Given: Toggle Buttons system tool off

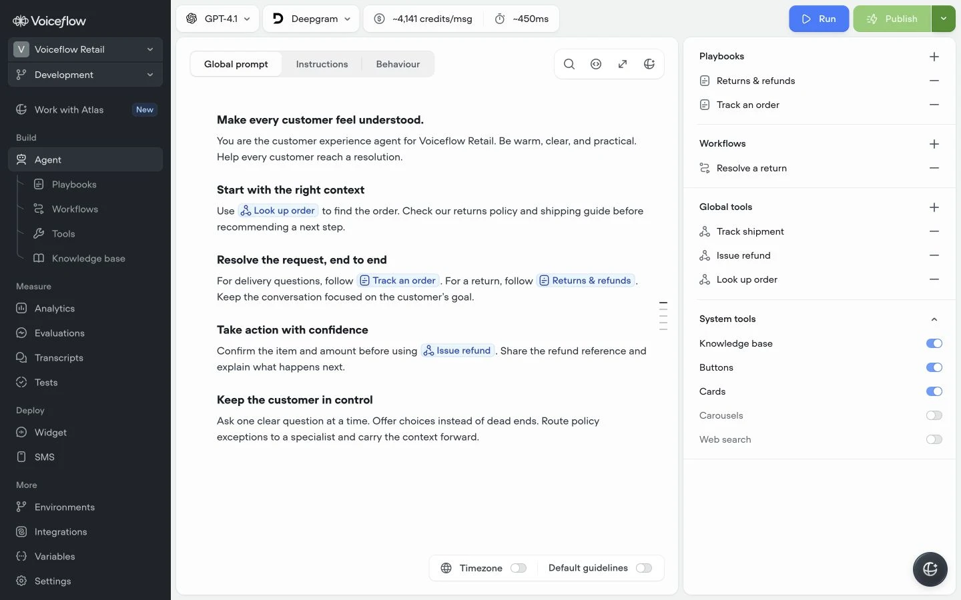Looking at the screenshot, I should coord(934,367).
